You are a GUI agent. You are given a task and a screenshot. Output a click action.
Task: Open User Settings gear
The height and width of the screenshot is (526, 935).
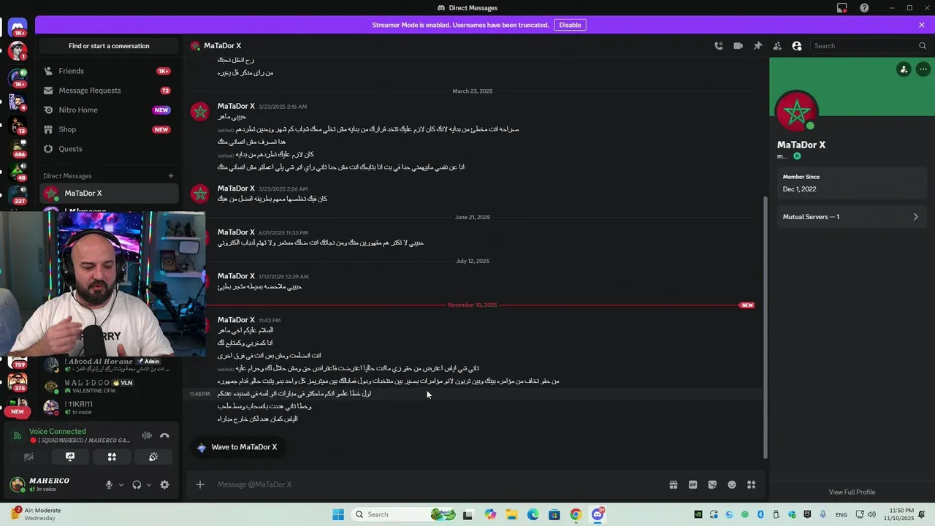click(164, 484)
